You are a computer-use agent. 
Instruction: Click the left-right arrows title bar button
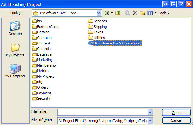pyautogui.click(x=166, y=4)
